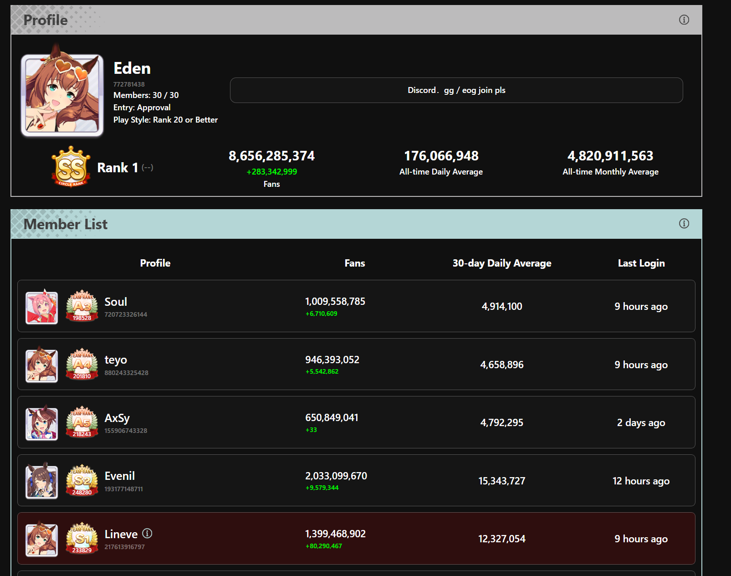The height and width of the screenshot is (576, 731).
Task: Click the Entry: Approval line
Action: click(x=142, y=108)
